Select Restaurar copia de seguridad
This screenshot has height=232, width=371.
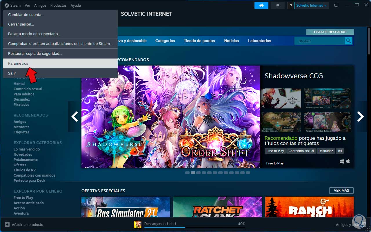click(x=60, y=53)
